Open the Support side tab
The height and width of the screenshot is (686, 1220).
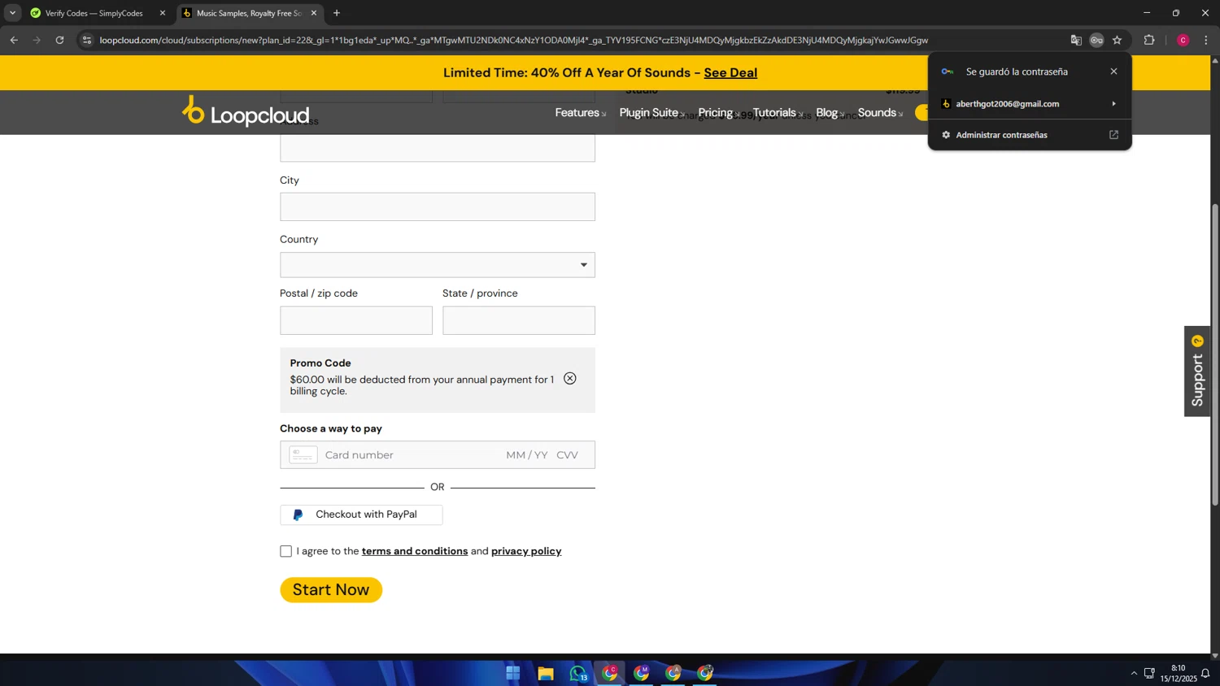(x=1197, y=371)
